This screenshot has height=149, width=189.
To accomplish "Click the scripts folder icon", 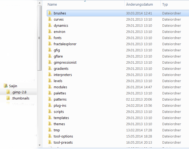I will 50,112.
